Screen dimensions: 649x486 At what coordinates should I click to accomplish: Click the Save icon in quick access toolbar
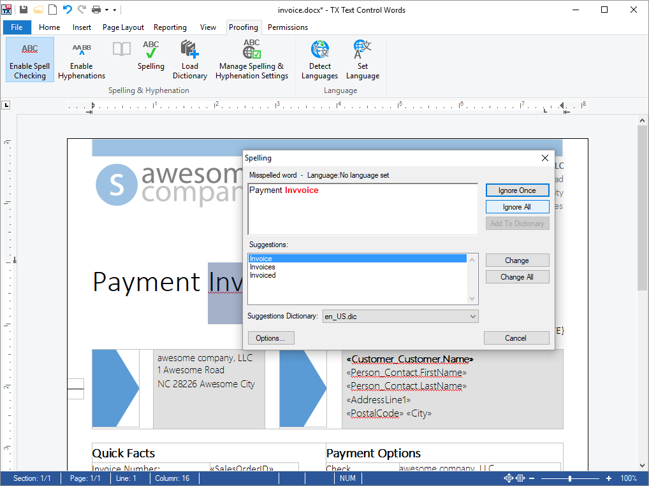point(22,9)
